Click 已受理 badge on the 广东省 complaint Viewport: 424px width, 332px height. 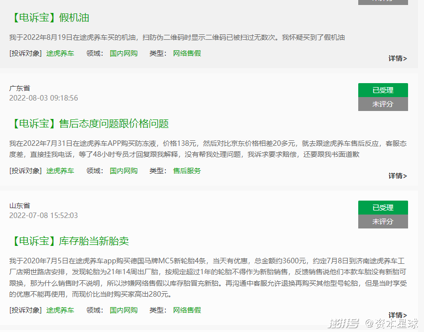click(383, 90)
